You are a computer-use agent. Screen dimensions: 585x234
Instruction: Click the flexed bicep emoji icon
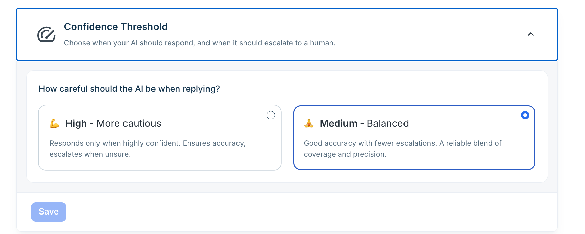(55, 123)
